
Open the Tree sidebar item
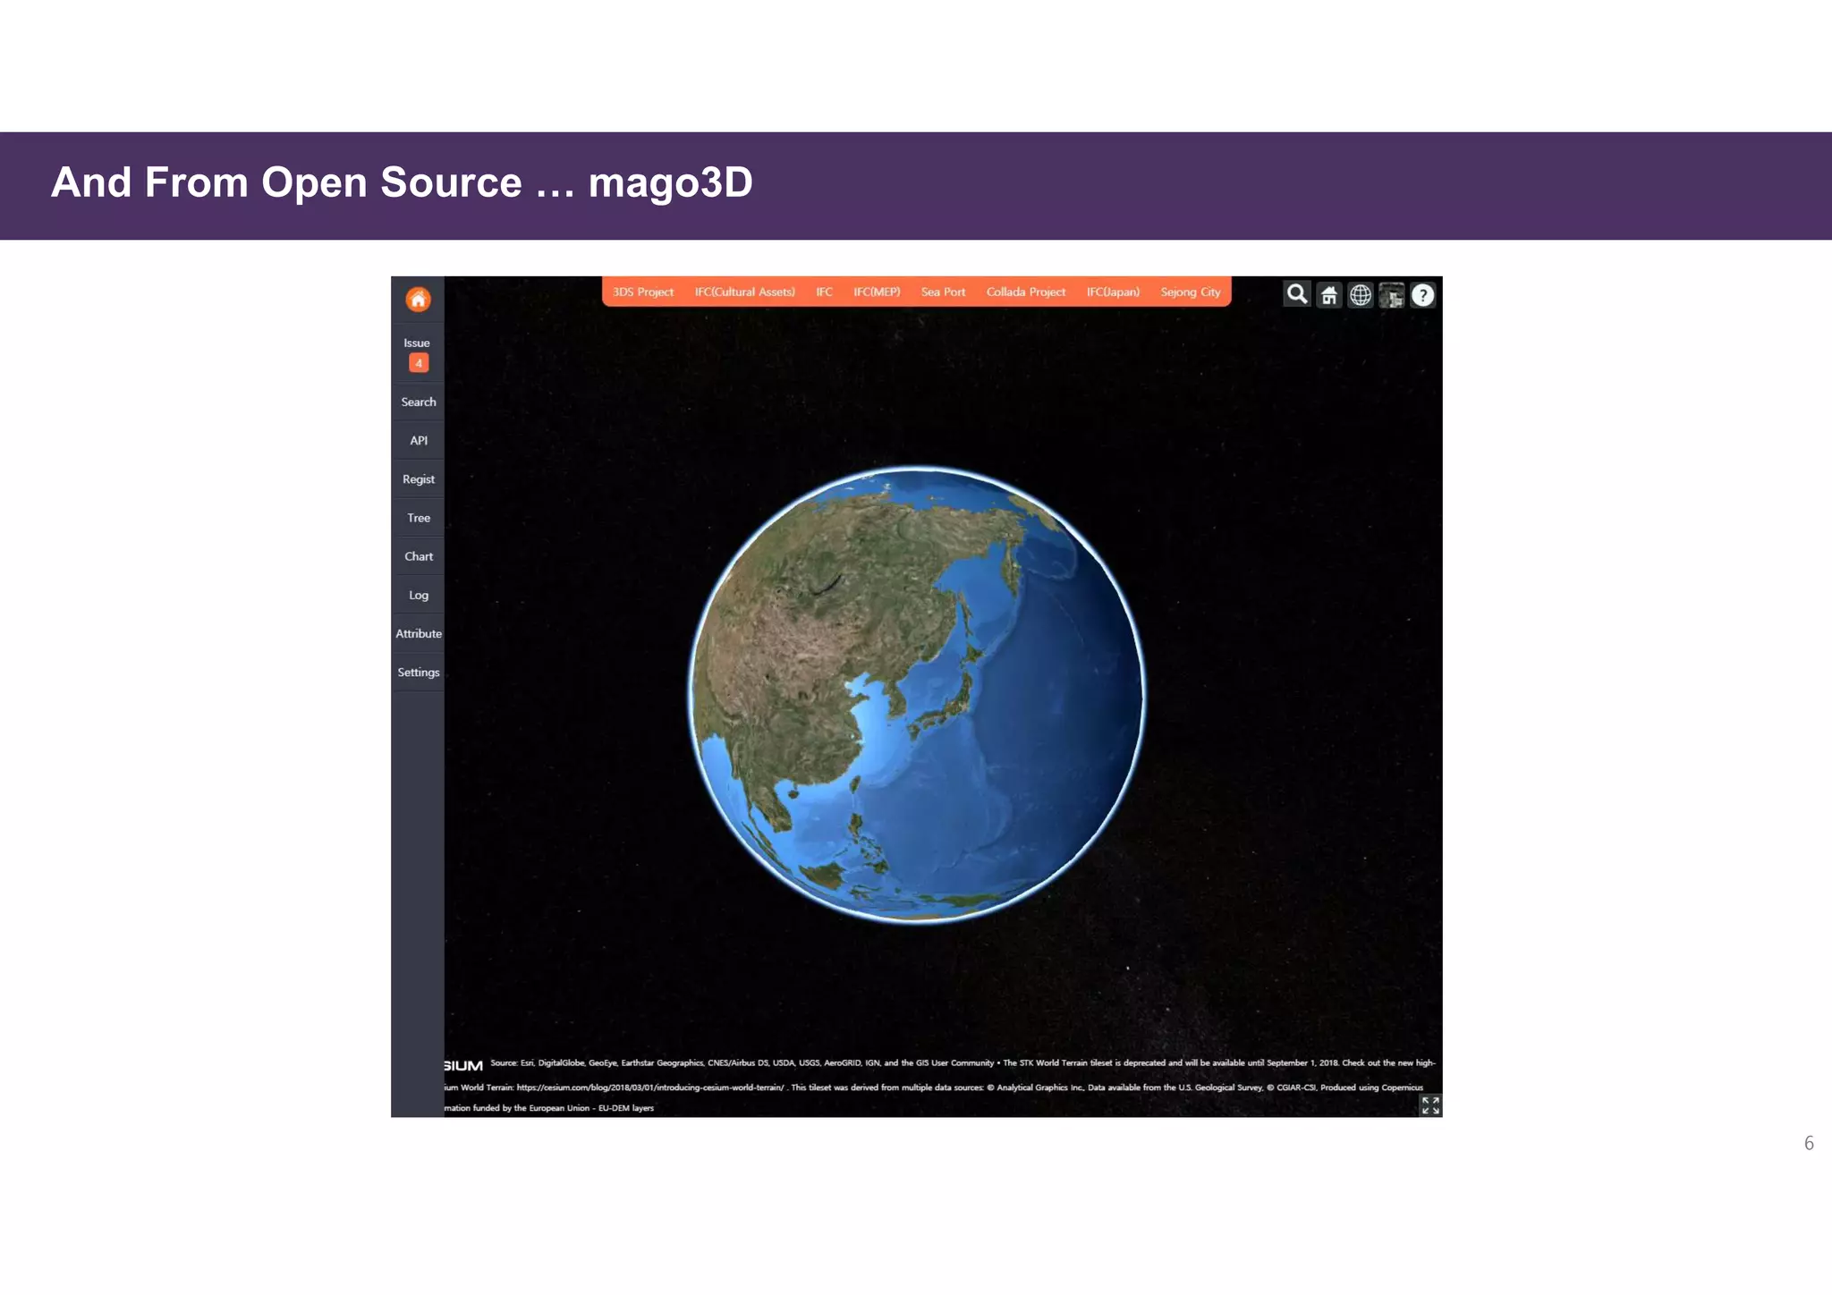click(418, 518)
